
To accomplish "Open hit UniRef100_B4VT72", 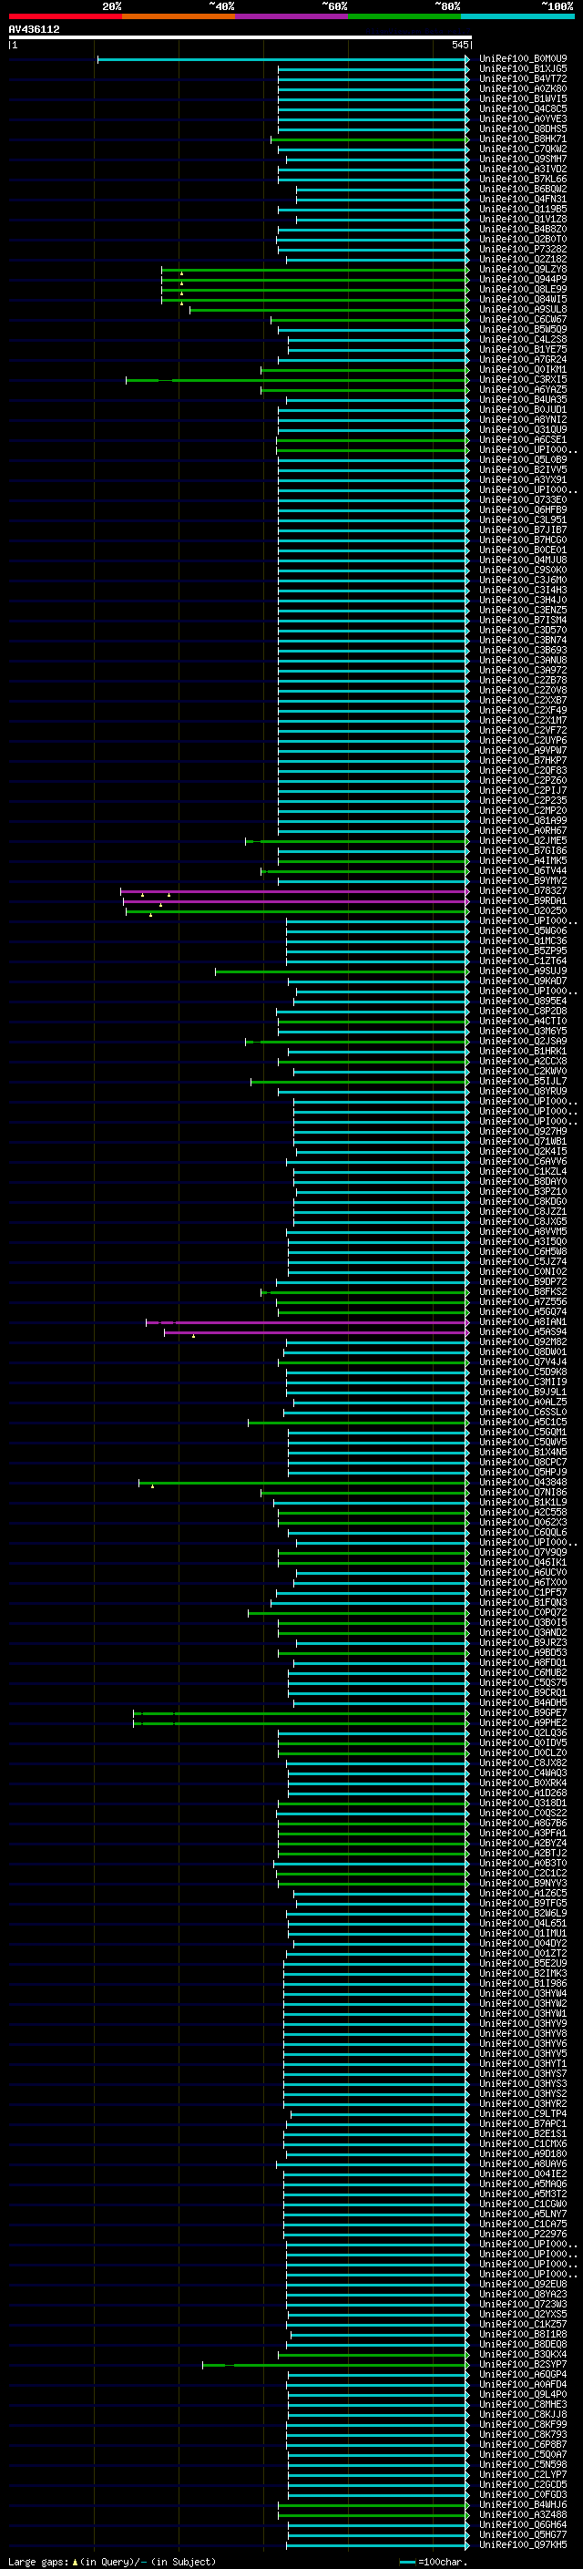I will coord(522,78).
